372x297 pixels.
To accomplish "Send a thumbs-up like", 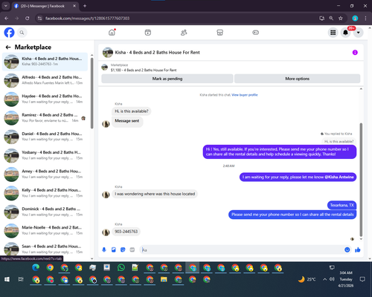I will pyautogui.click(x=358, y=249).
